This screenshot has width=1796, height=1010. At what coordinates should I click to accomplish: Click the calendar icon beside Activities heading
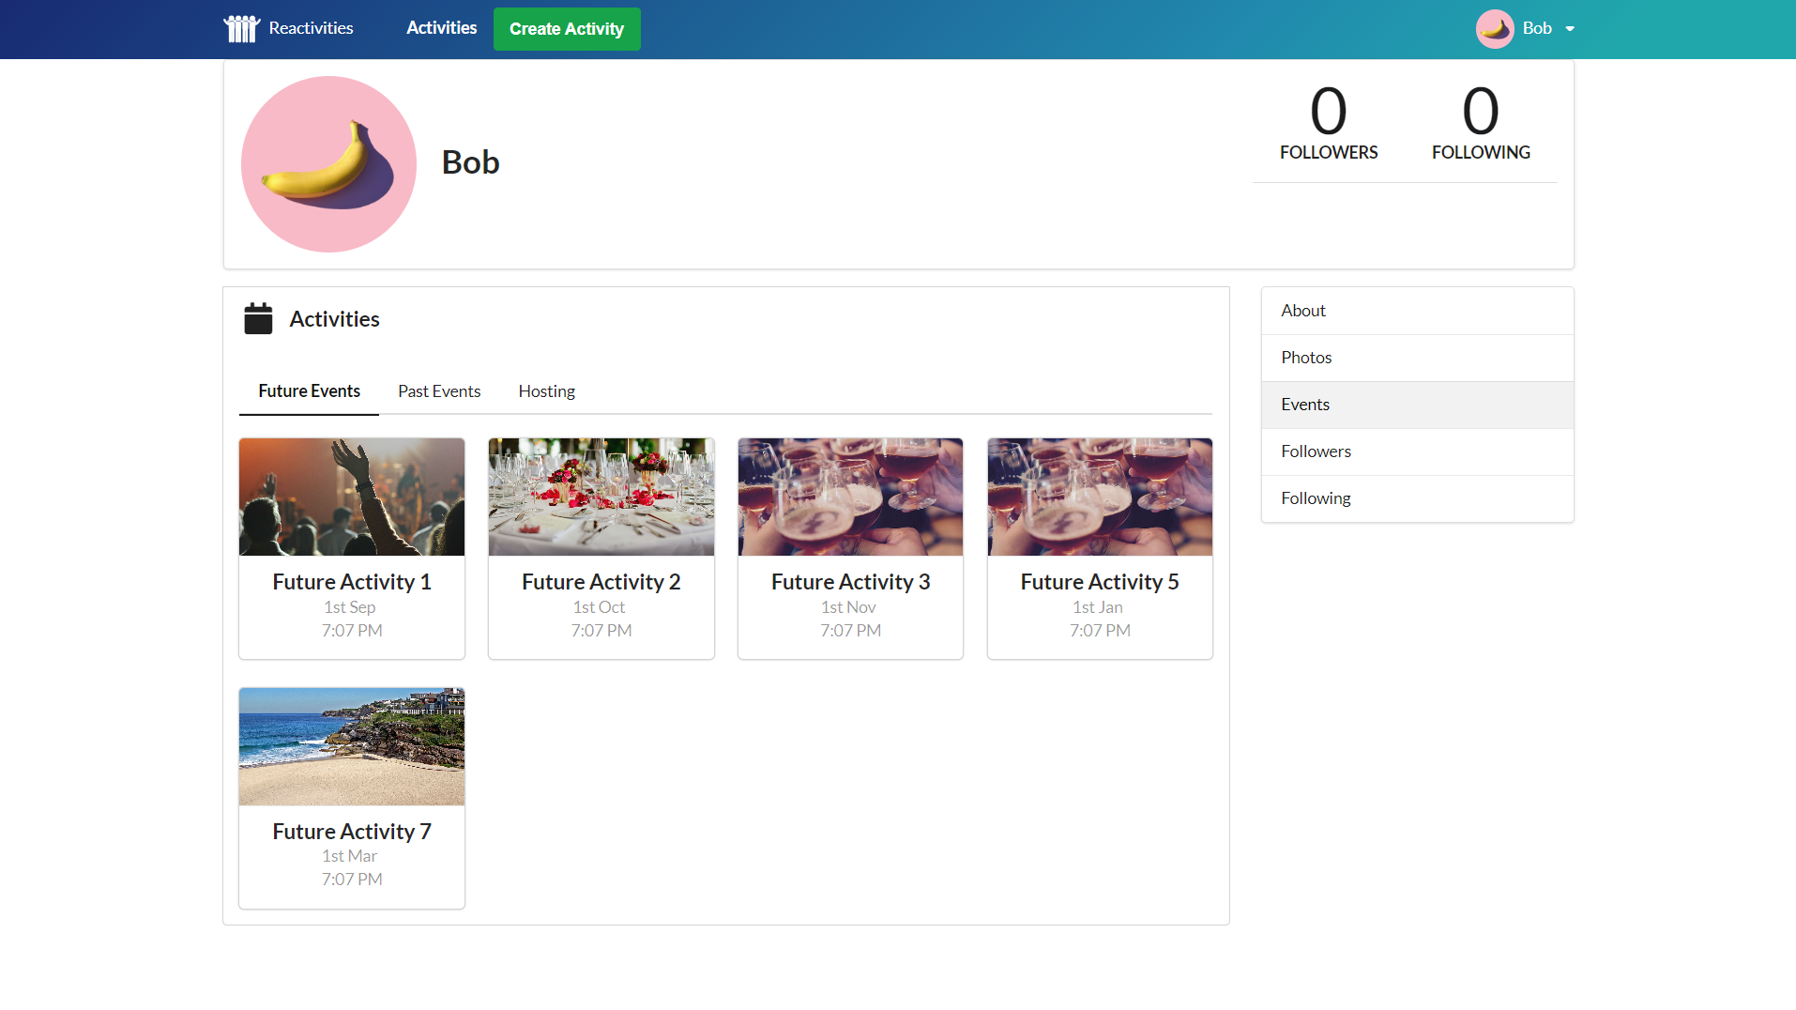click(258, 319)
